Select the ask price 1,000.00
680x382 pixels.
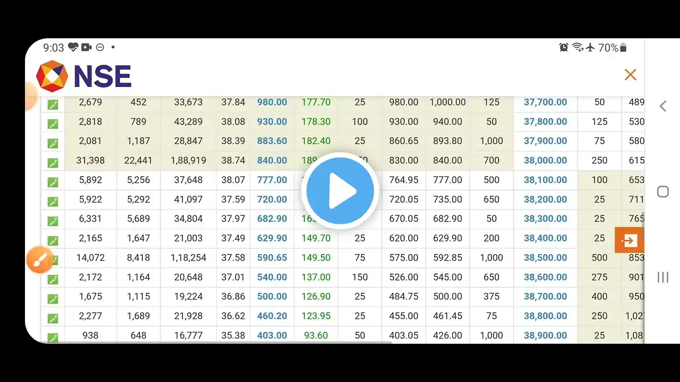click(x=447, y=102)
